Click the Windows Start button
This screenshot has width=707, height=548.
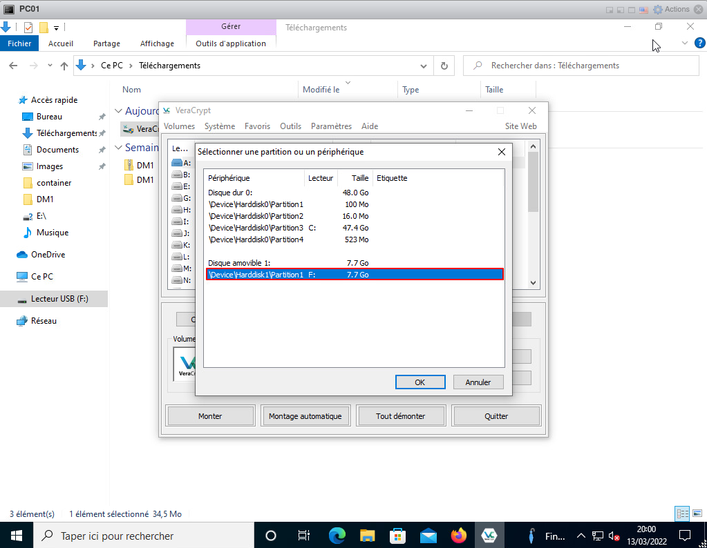[x=16, y=536]
